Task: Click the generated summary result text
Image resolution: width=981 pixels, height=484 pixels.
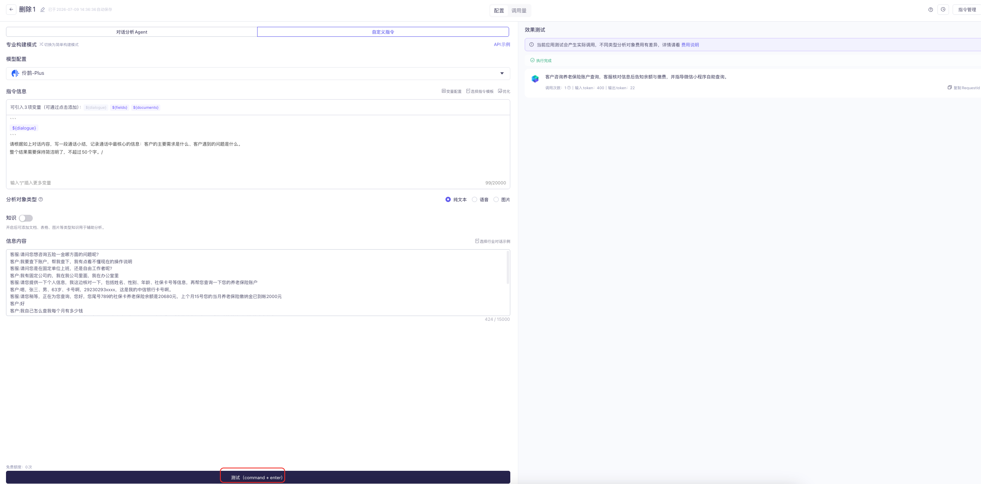Action: pyautogui.click(x=637, y=77)
